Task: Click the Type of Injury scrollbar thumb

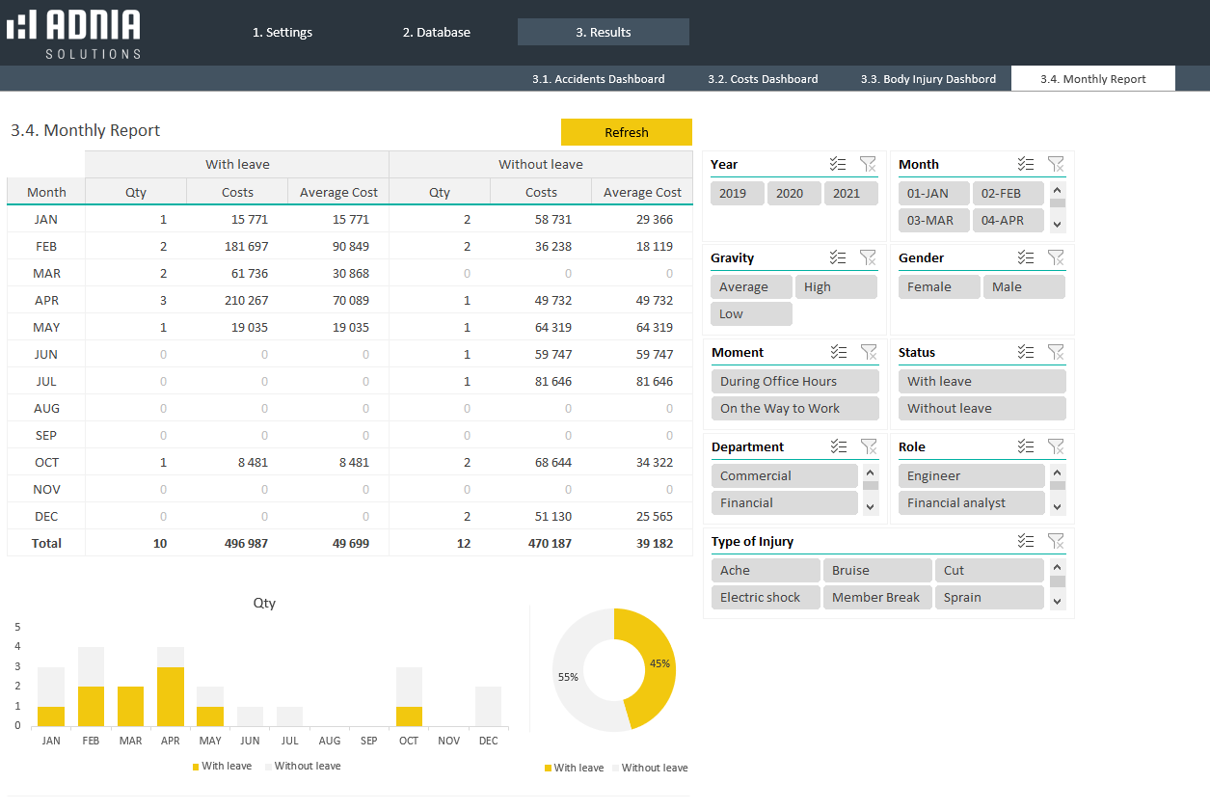Action: (x=1058, y=581)
